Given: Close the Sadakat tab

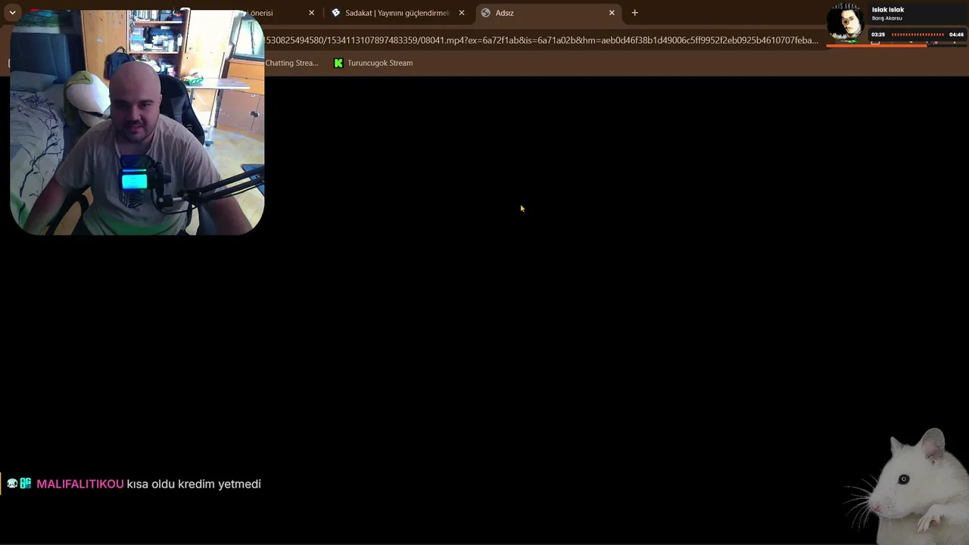Looking at the screenshot, I should [x=462, y=13].
